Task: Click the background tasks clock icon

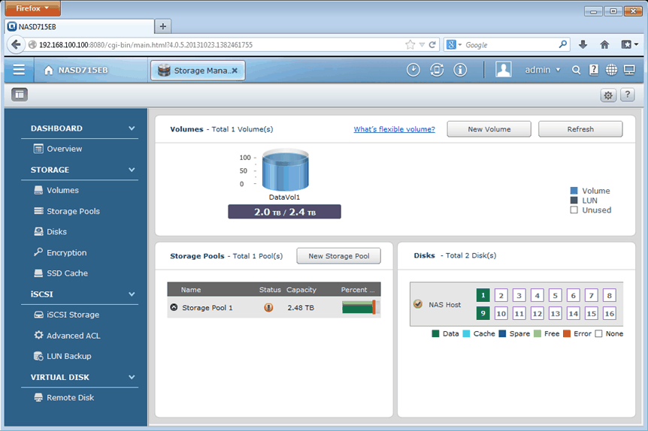Action: coord(413,70)
